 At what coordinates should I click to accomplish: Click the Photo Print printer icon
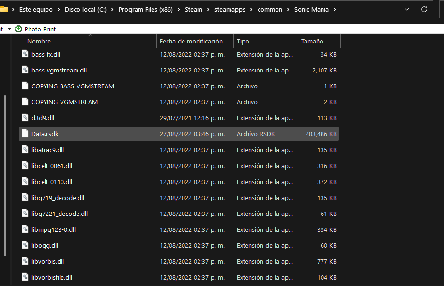click(18, 29)
